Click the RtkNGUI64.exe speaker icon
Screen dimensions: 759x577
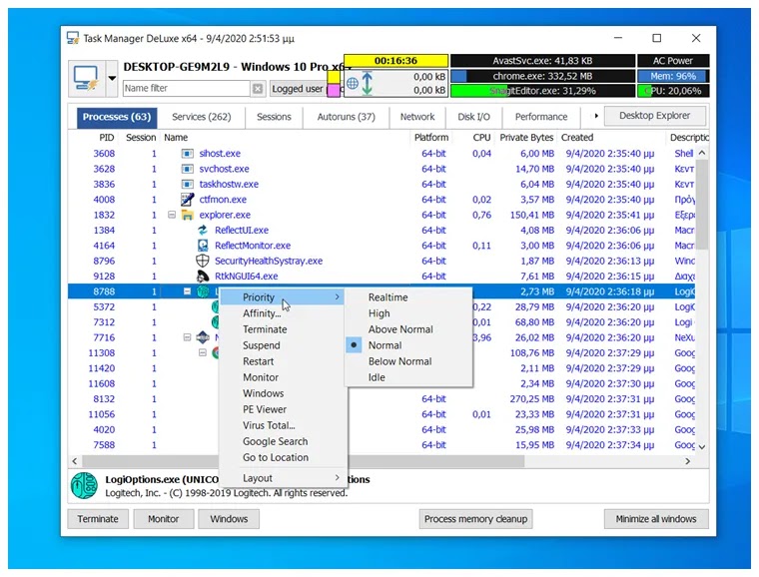pos(203,277)
